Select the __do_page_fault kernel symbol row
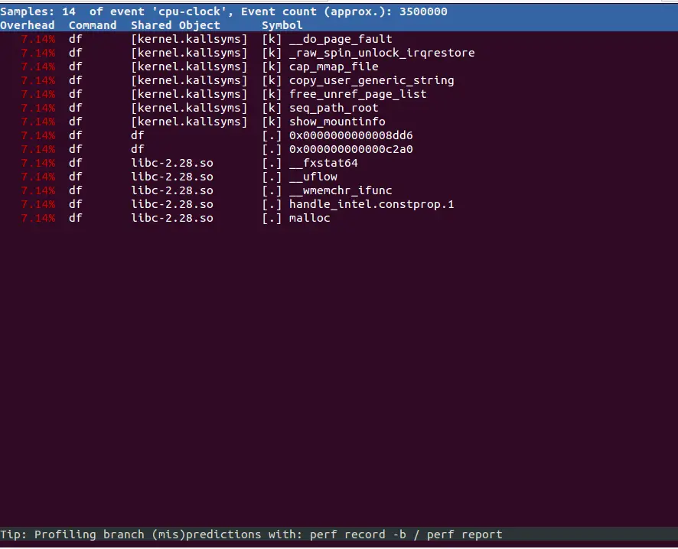The height and width of the screenshot is (549, 678). click(x=340, y=39)
